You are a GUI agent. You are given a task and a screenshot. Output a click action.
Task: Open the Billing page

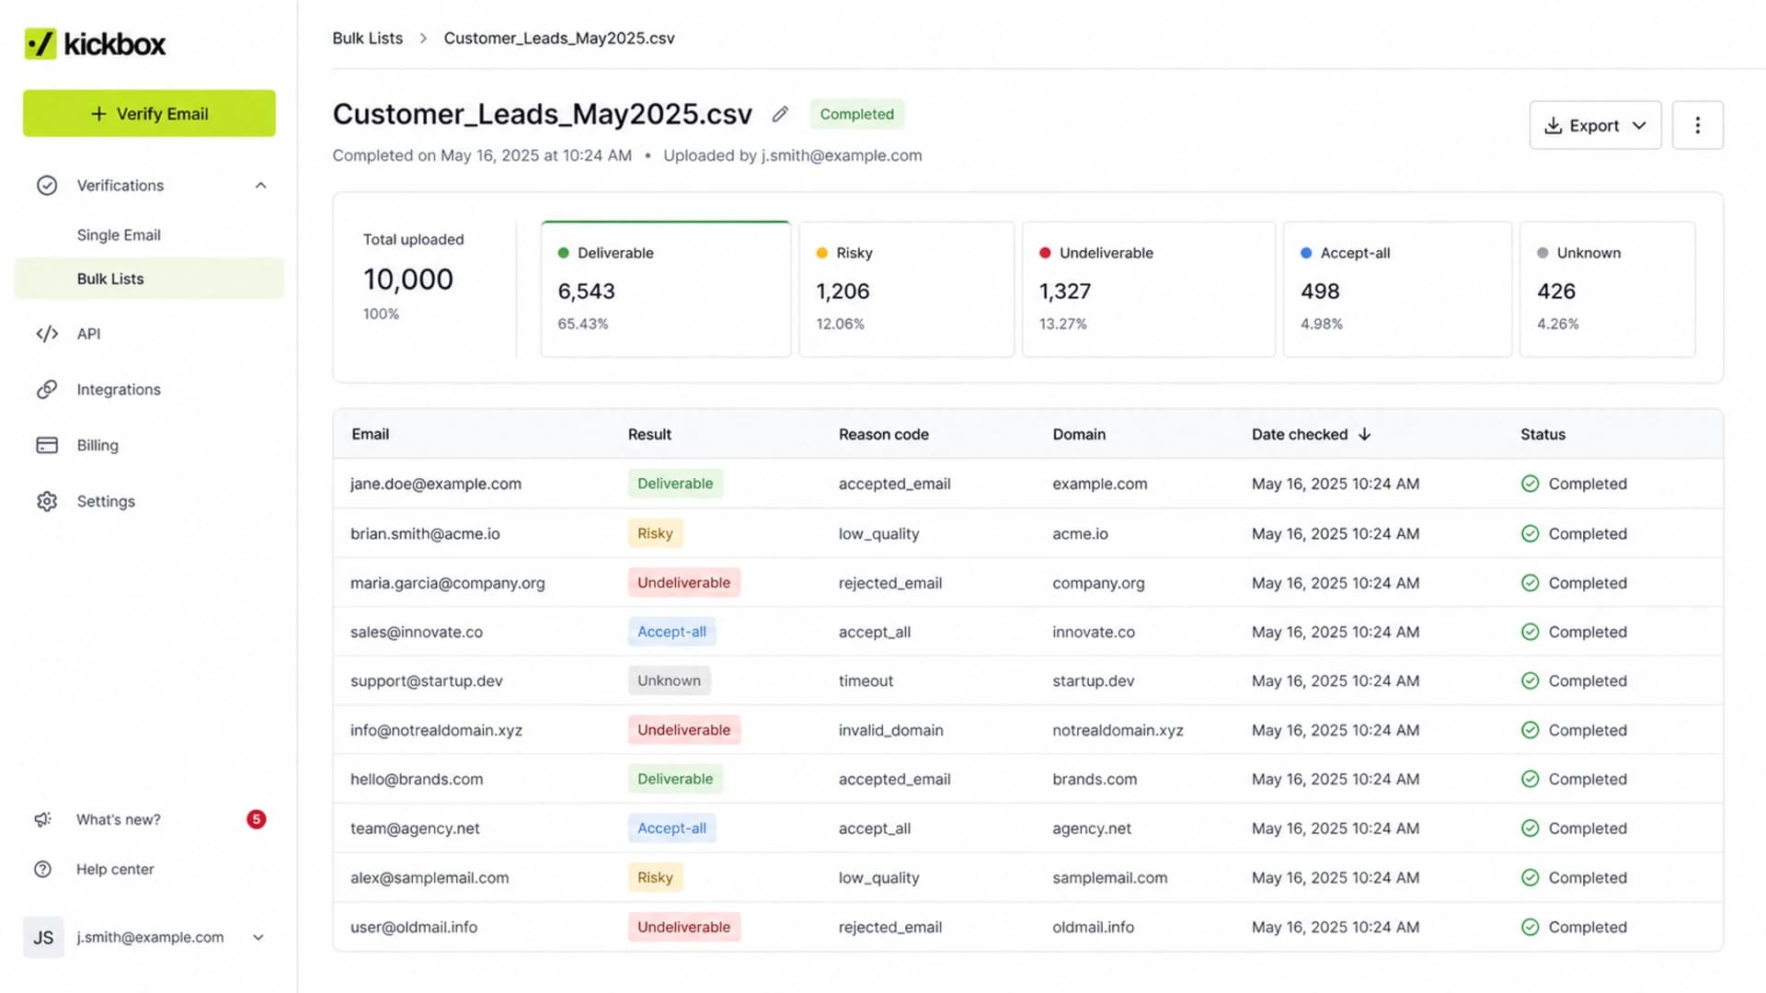click(x=97, y=445)
